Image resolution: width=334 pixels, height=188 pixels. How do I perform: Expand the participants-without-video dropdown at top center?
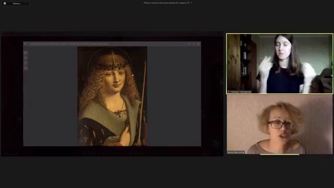192,3
